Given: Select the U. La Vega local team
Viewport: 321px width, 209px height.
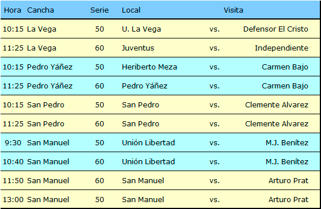Looking at the screenshot, I should 142,29.
